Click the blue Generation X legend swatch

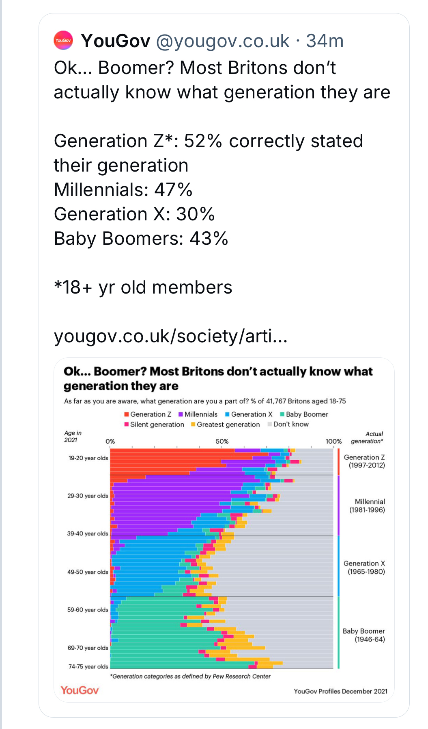[228, 414]
